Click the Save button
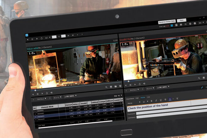This screenshot has width=207, height=138. coord(181,20)
